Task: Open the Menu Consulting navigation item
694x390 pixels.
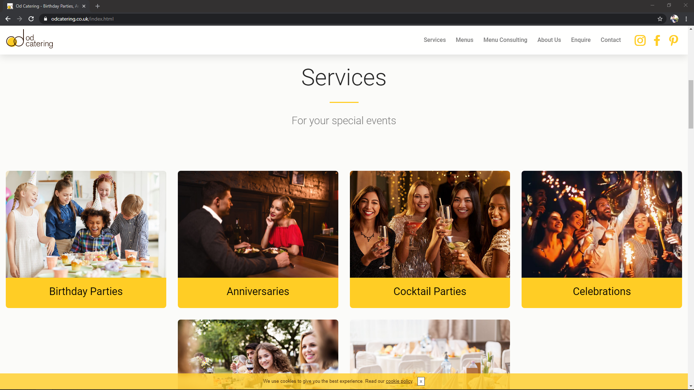Action: pyautogui.click(x=505, y=40)
